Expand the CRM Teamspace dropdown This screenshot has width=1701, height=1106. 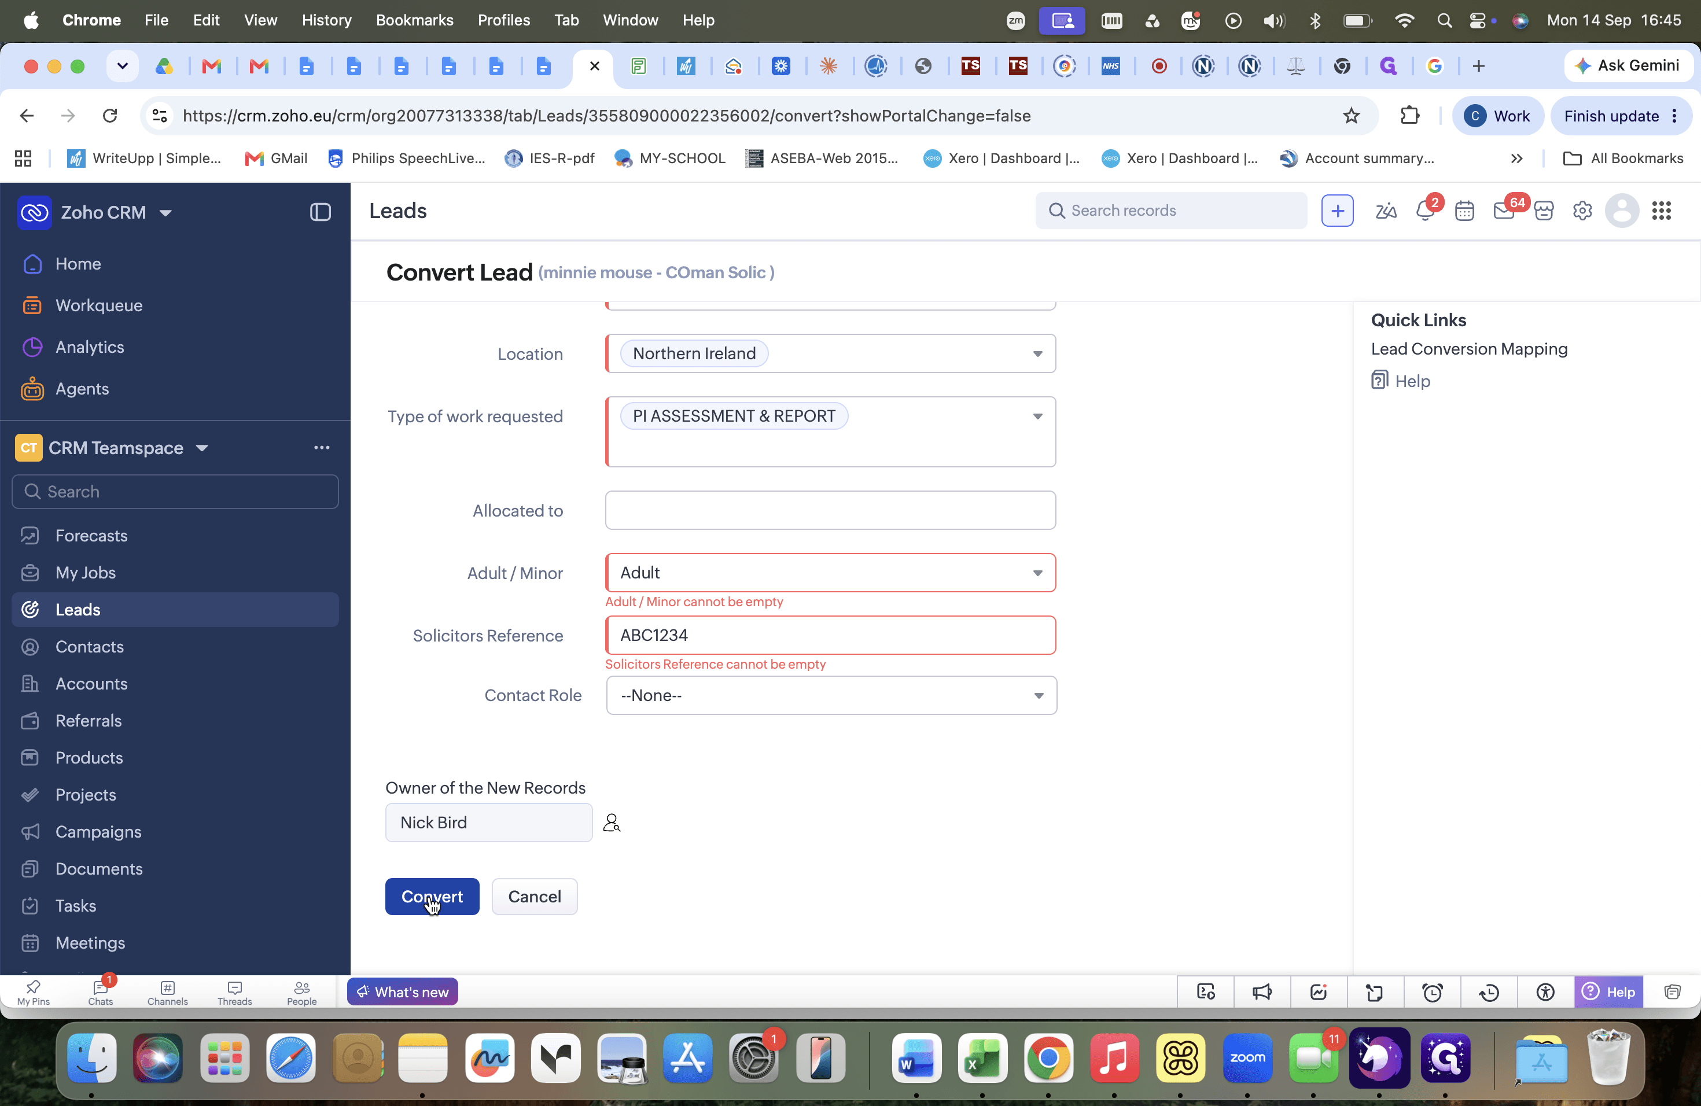click(203, 448)
